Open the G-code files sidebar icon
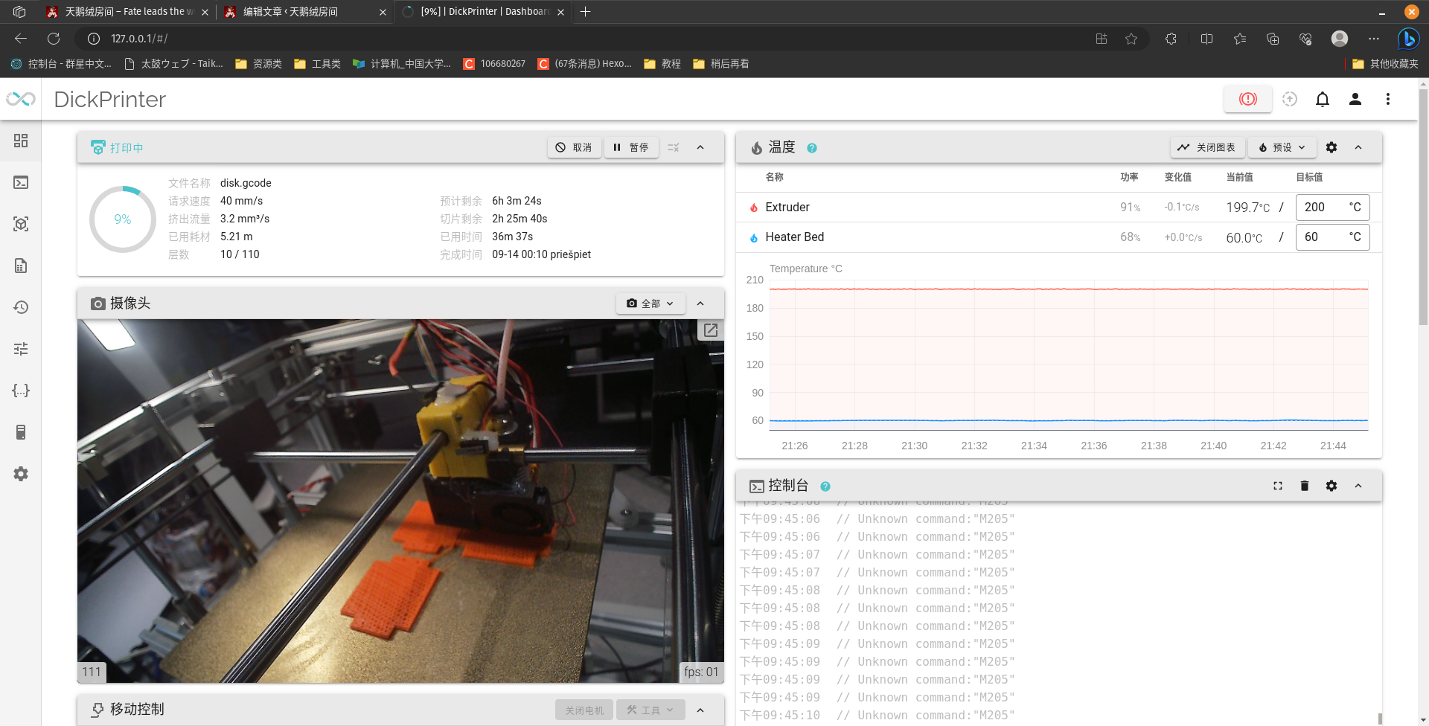The height and width of the screenshot is (726, 1429). tap(21, 266)
